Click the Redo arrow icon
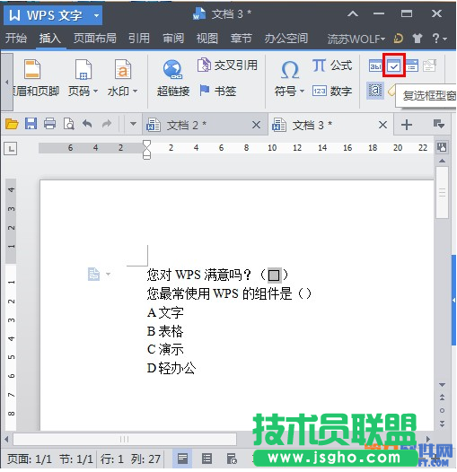 pos(106,124)
